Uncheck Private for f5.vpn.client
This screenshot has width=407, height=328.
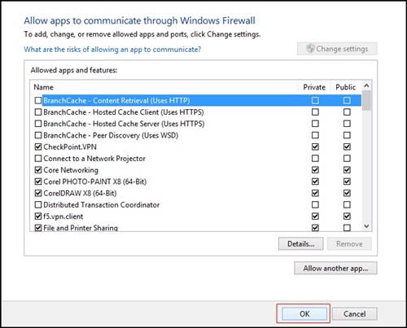[x=315, y=216]
